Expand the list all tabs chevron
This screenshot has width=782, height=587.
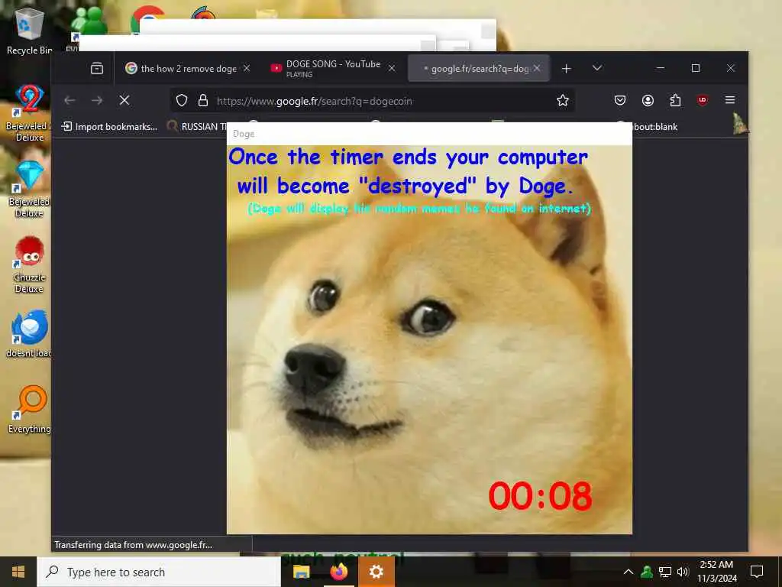[x=597, y=68]
